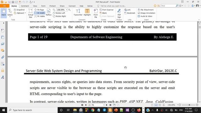This screenshot has width=201, height=113.
Task: Click the ribbon zoom in magnifier
Action: coord(69,10)
